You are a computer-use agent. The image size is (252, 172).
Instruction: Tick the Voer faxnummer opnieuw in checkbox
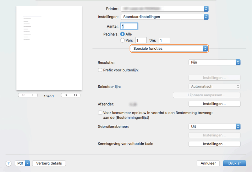(100, 113)
